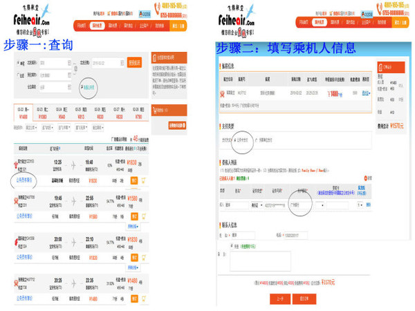Image resolution: width=415 pixels, height=311 pixels.
Task: Click highlighted nav item on query page
Action: click(x=97, y=26)
